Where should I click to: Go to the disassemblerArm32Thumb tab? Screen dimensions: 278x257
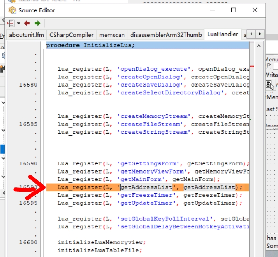[166, 35]
